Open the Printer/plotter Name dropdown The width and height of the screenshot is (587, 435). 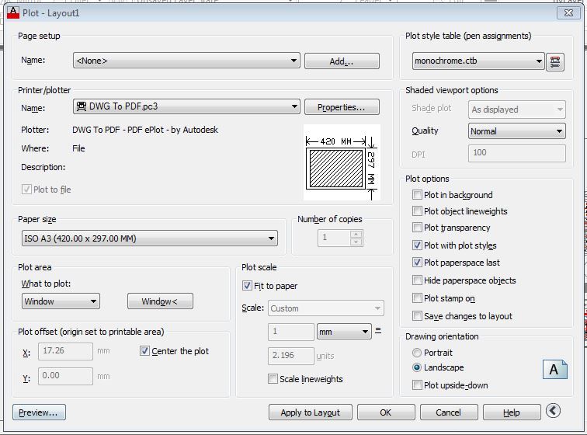click(186, 106)
